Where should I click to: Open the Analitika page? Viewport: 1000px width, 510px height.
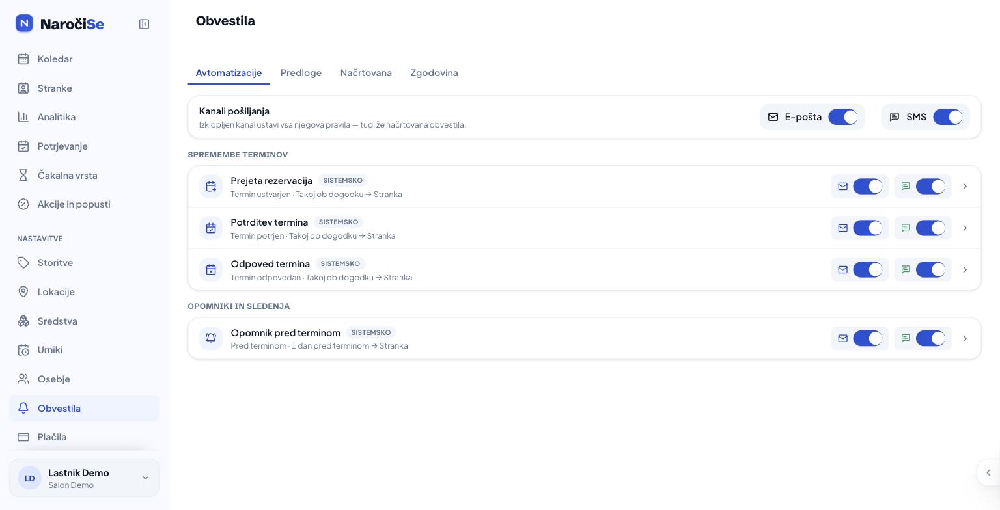coord(84,117)
